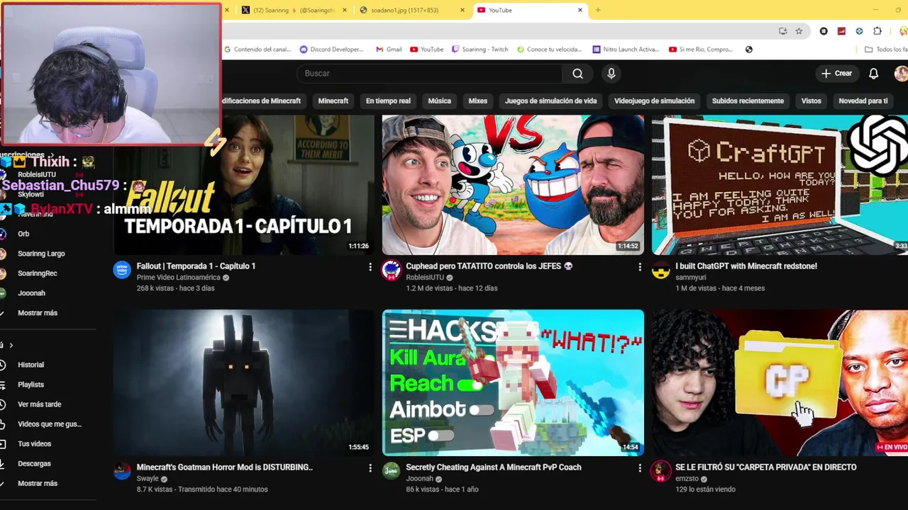Open HACKS Kill Aura video thumbnail
This screenshot has width=908, height=510.
pos(513,382)
